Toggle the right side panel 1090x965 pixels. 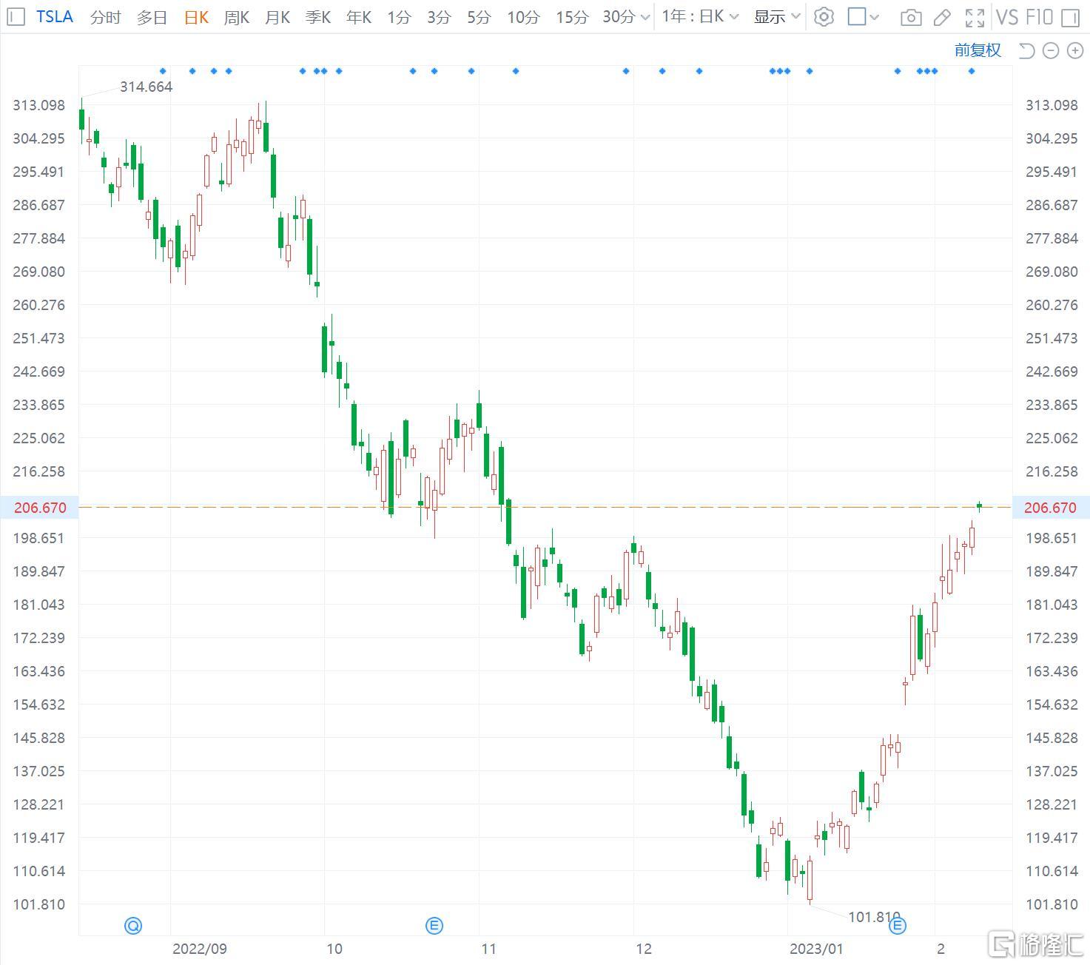coord(1070,17)
